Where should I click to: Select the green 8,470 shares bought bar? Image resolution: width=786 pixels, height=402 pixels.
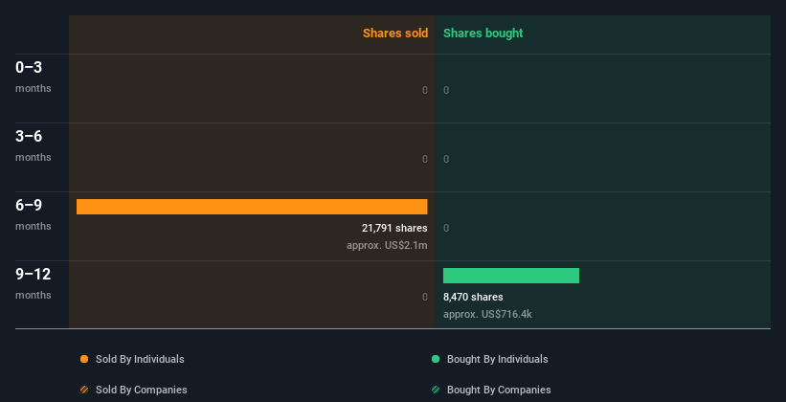point(511,276)
